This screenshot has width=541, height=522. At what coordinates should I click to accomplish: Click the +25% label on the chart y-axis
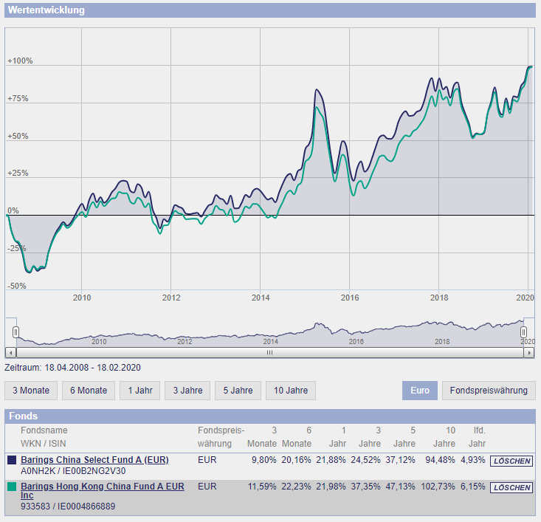tap(18, 174)
